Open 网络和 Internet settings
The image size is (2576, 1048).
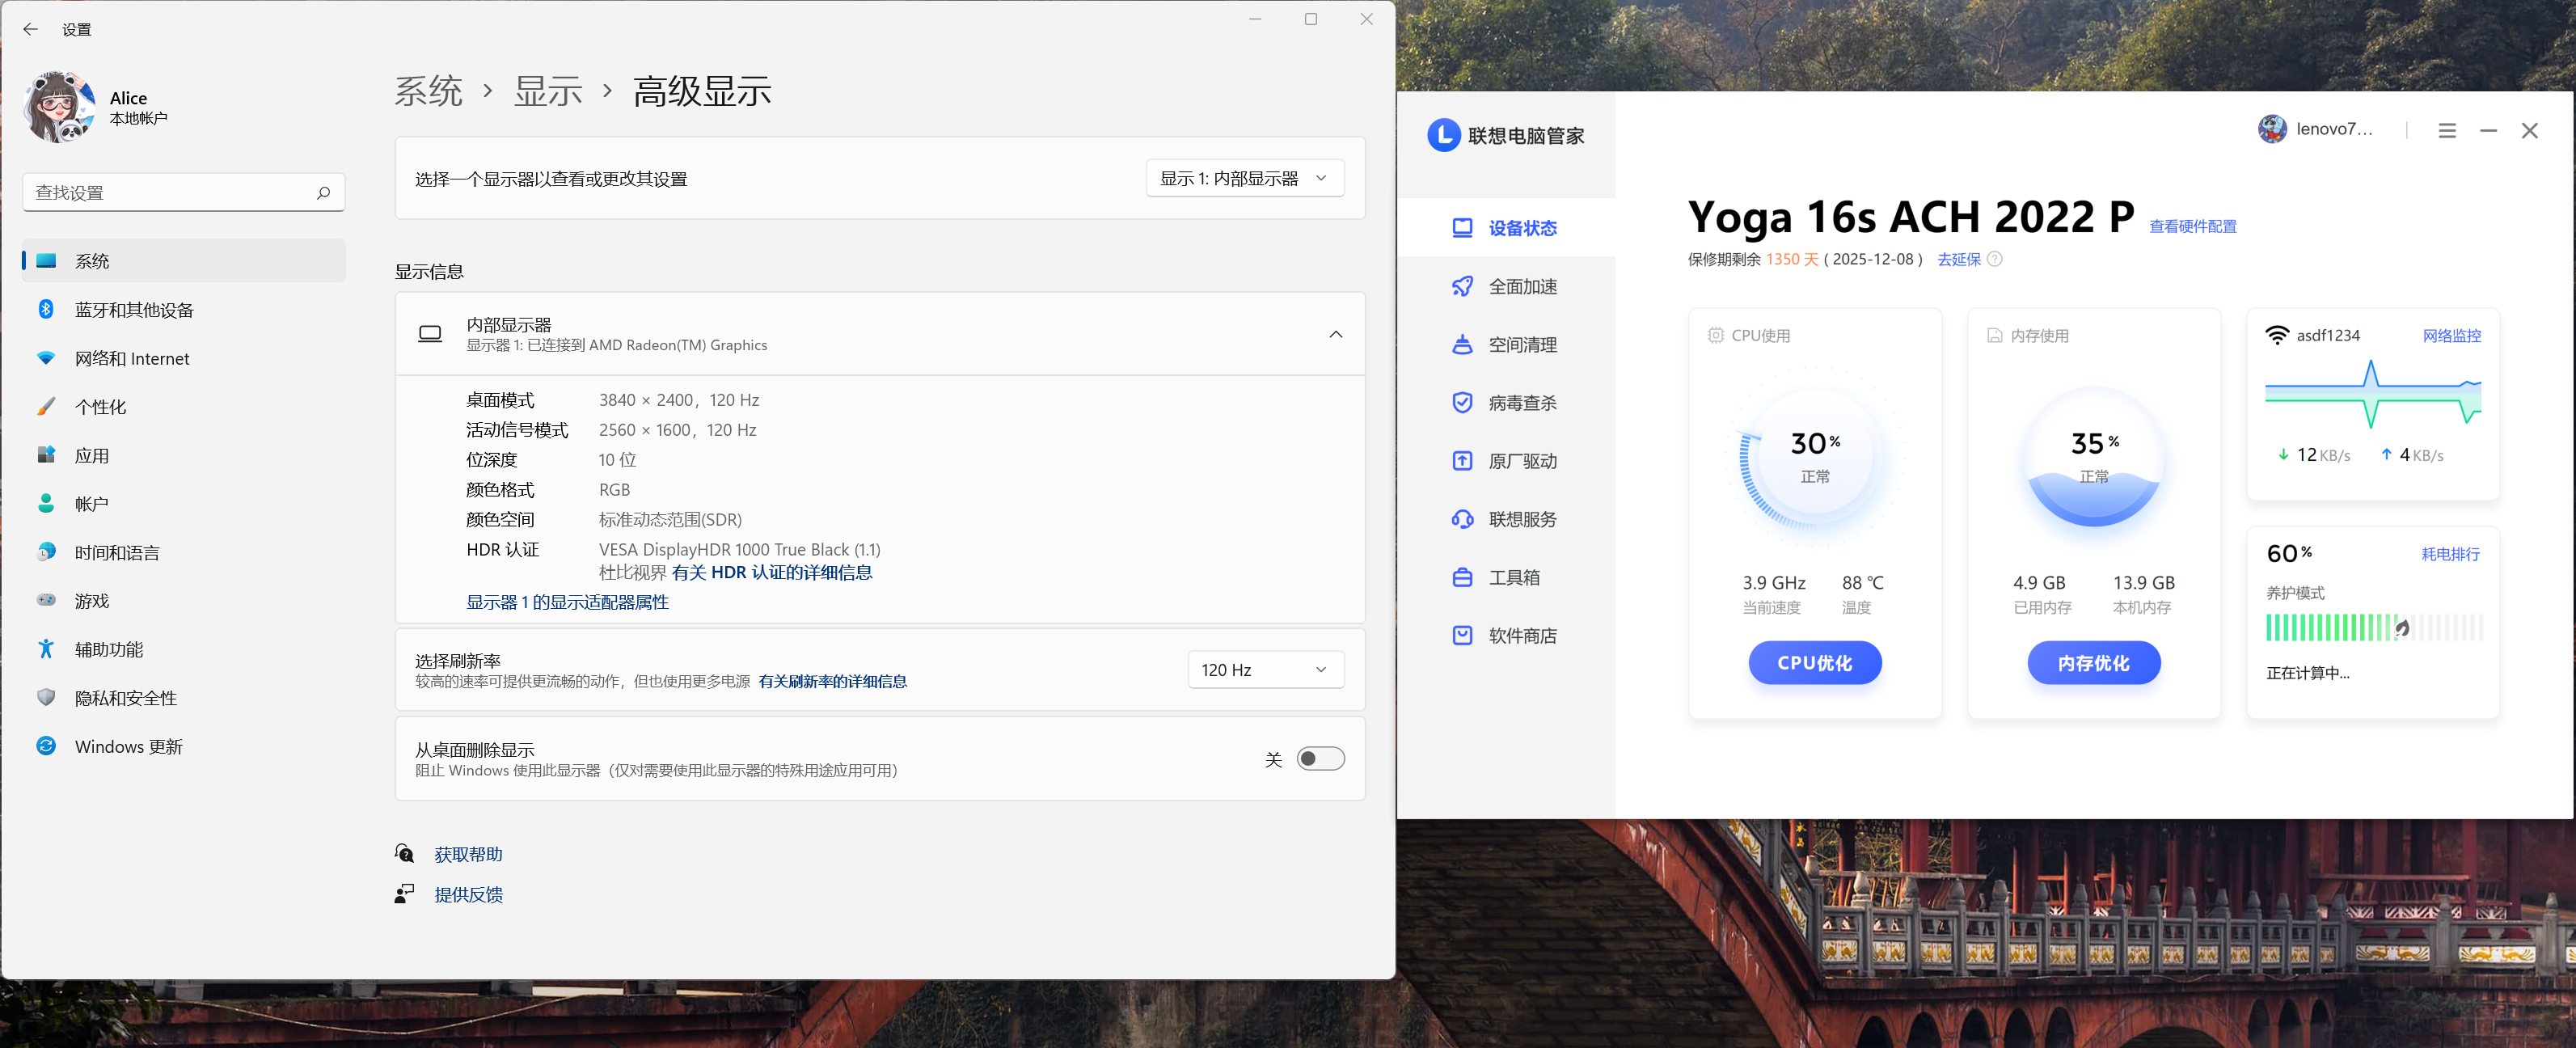coord(184,358)
